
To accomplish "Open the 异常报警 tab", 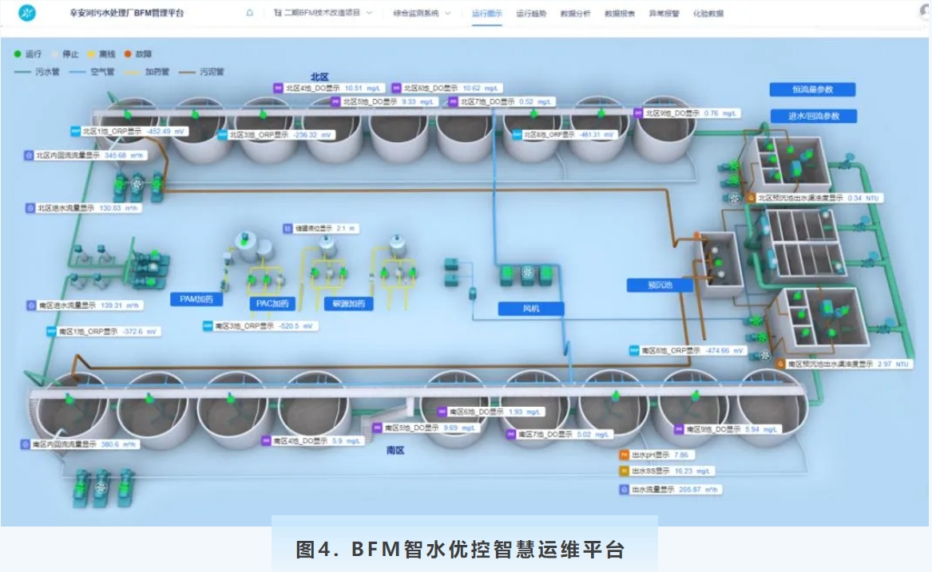I will (x=664, y=14).
